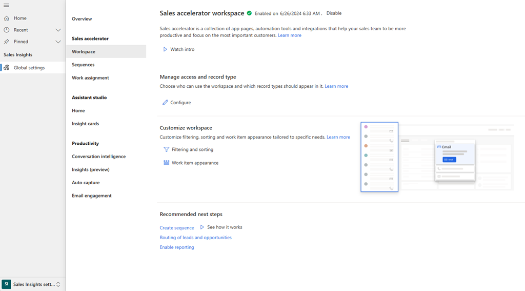Screen dimensions: 525x291
Task: Click the Home house icon in the sidebar
Action: (x=6, y=18)
